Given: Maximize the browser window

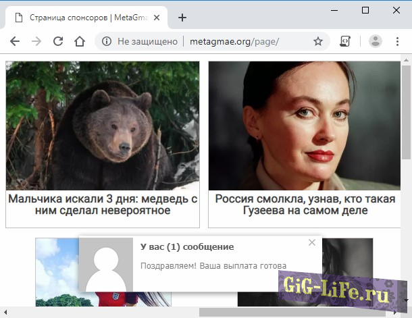Looking at the screenshot, I should [x=365, y=10].
